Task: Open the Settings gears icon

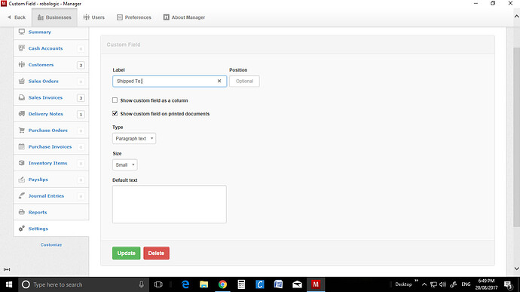Action: pyautogui.click(x=22, y=229)
